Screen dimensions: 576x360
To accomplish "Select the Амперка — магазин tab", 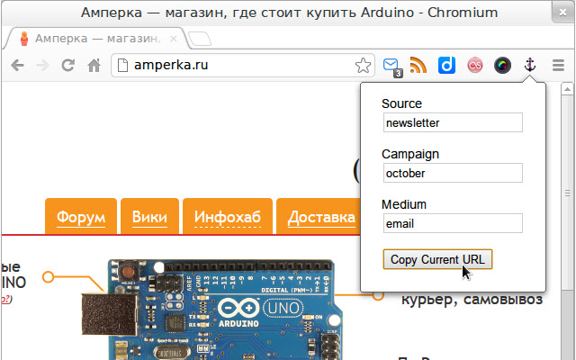I will click(97, 38).
